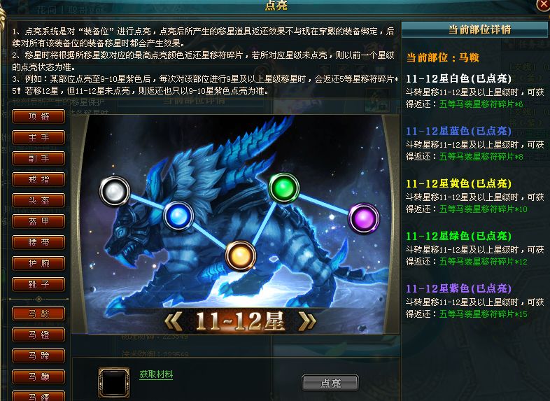Open the 获取材料 link

point(156,374)
